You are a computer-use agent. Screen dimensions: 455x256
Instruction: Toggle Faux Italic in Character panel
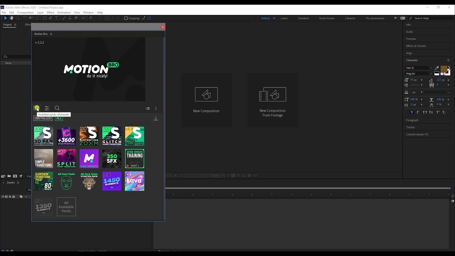pyautogui.click(x=418, y=112)
